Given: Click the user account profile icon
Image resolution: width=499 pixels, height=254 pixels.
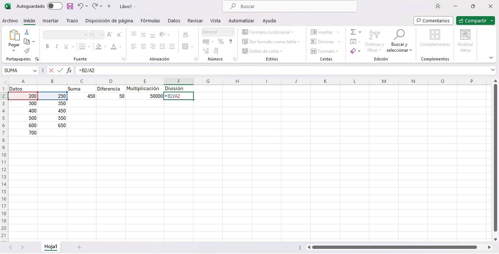Looking at the screenshot, I should (437, 6).
